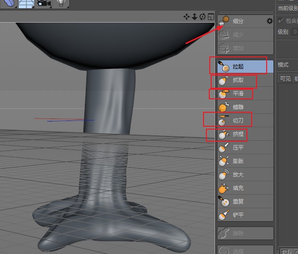Viewport: 298px width, 254px height.
Task: Open the light bulb object tool
Action: [x=61, y=3]
